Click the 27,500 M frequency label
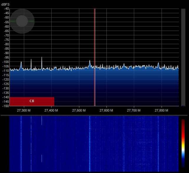 pos(79,110)
